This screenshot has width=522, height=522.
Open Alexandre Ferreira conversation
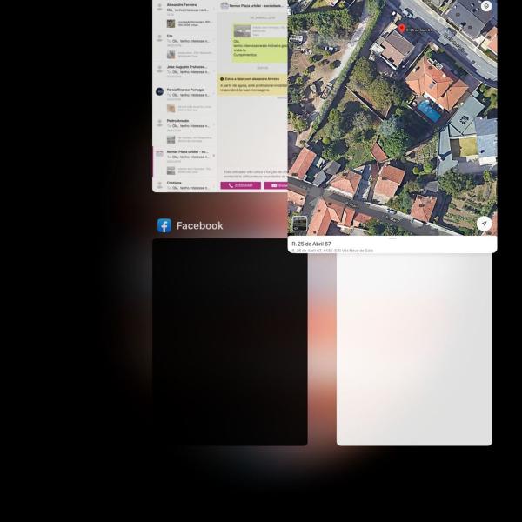187,8
